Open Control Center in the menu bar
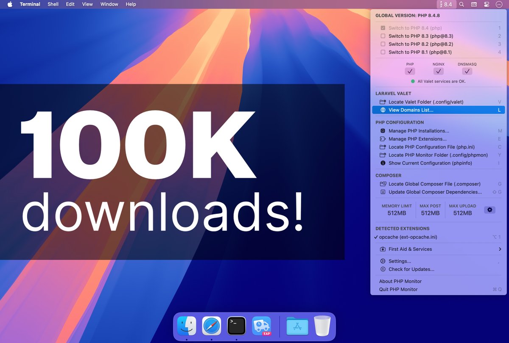 487,4
